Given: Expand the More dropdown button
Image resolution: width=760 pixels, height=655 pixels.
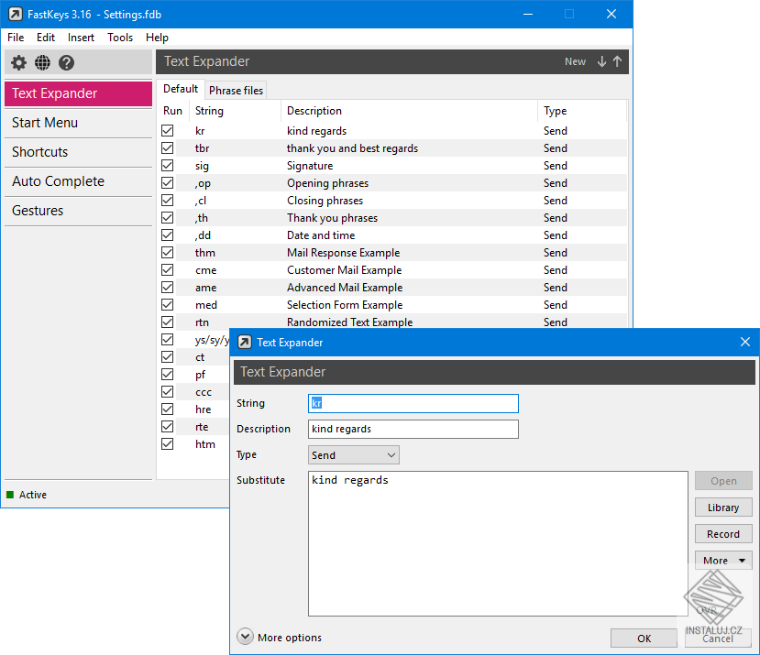Looking at the screenshot, I should coord(722,561).
